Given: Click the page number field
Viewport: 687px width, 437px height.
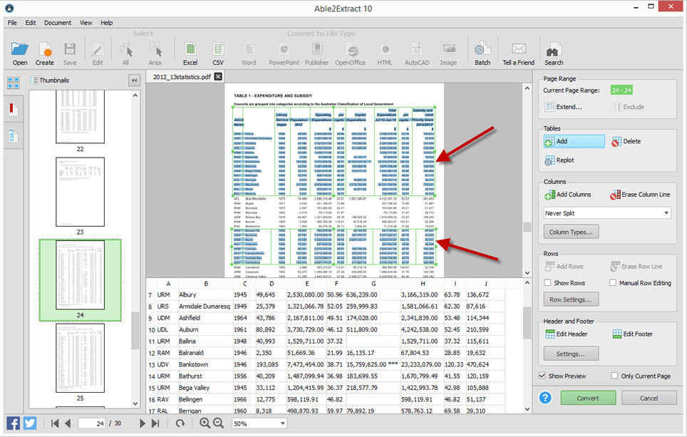Looking at the screenshot, I should click(91, 423).
